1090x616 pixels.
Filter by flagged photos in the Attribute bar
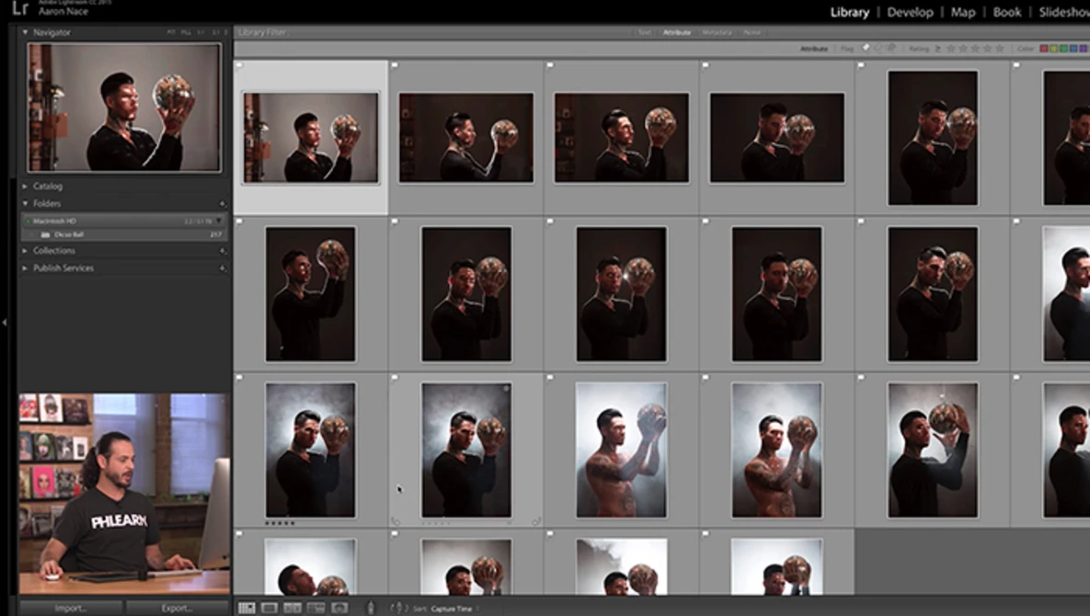pos(866,48)
